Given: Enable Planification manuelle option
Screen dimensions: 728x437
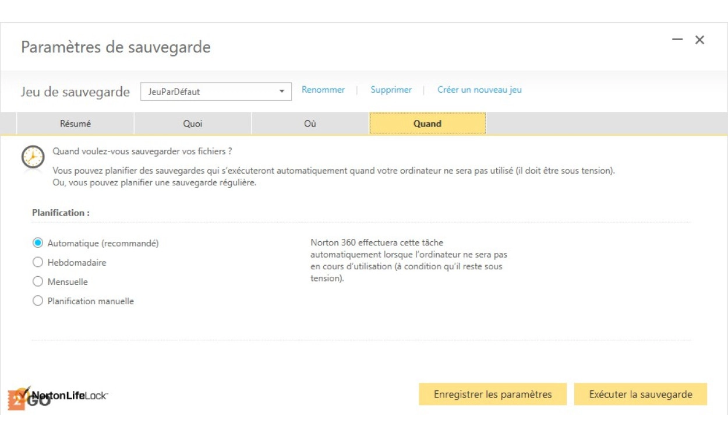Looking at the screenshot, I should tap(38, 301).
